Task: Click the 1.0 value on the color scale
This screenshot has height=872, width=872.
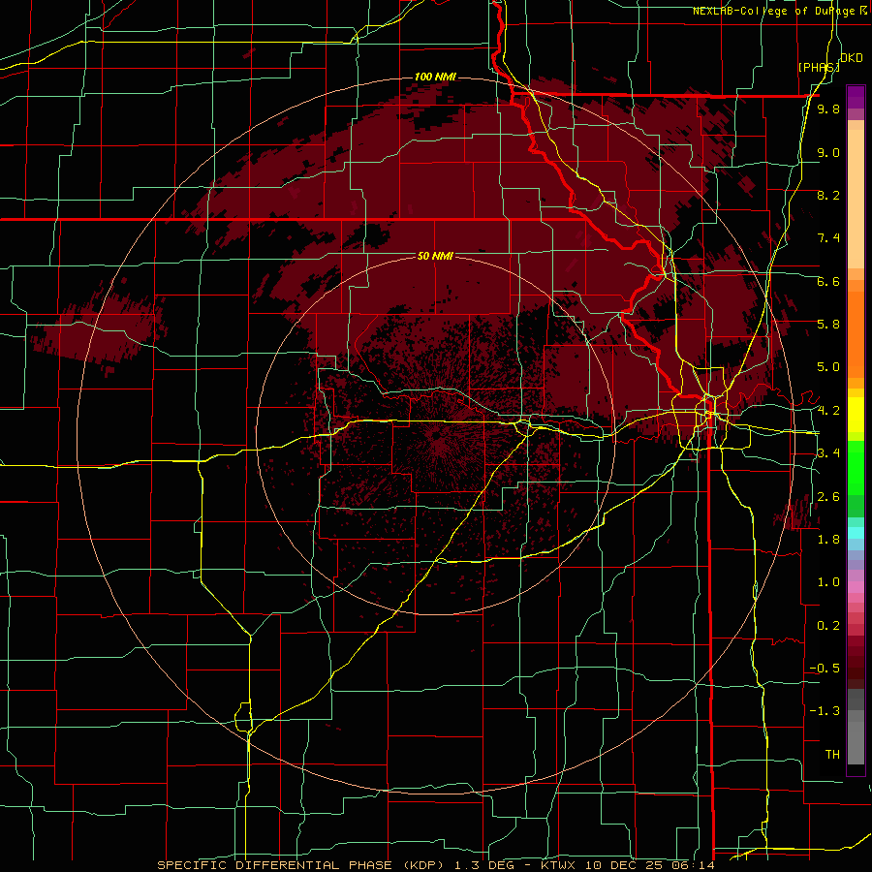Action: point(828,582)
